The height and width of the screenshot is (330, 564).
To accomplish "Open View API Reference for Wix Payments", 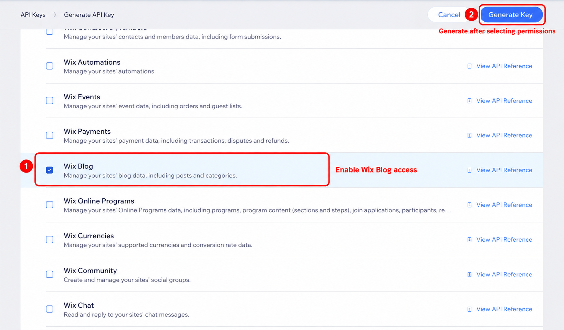I will click(504, 135).
